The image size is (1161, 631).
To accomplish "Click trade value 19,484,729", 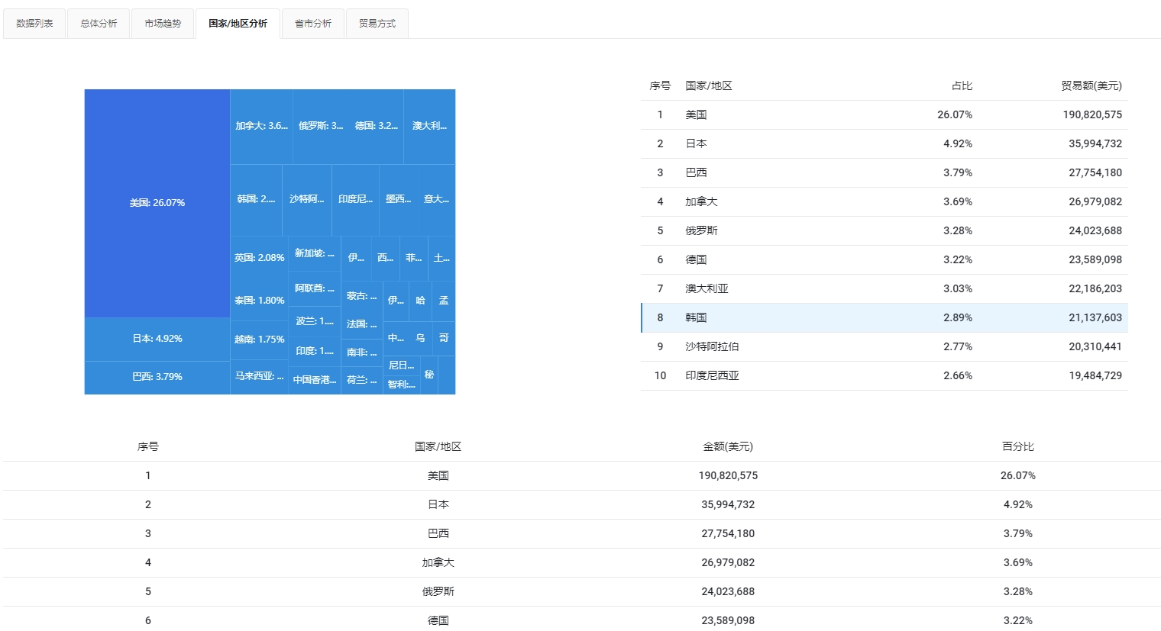I will (x=1095, y=375).
